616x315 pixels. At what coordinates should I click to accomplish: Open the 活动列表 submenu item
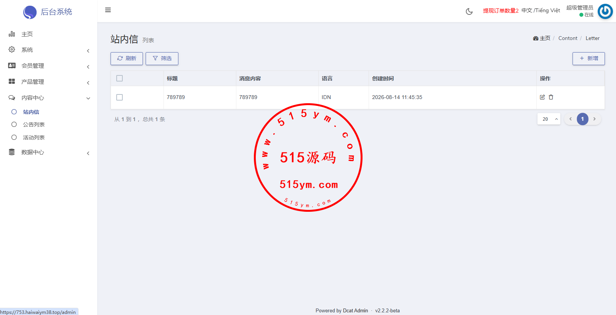coord(48,138)
